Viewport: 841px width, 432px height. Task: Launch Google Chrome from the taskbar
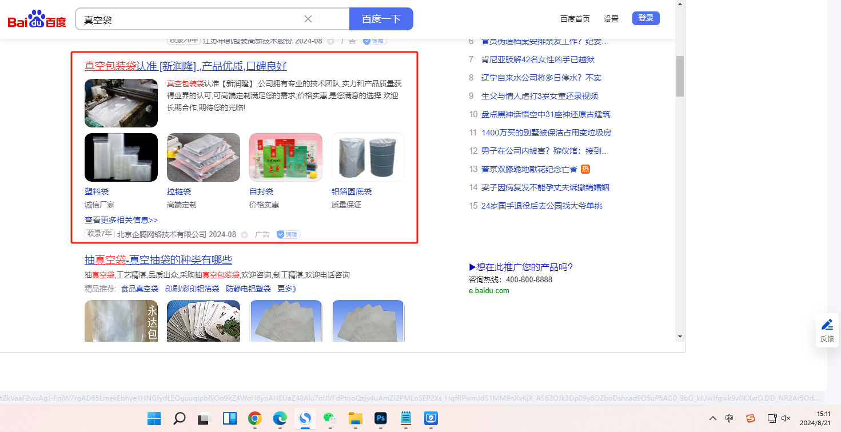(255, 418)
